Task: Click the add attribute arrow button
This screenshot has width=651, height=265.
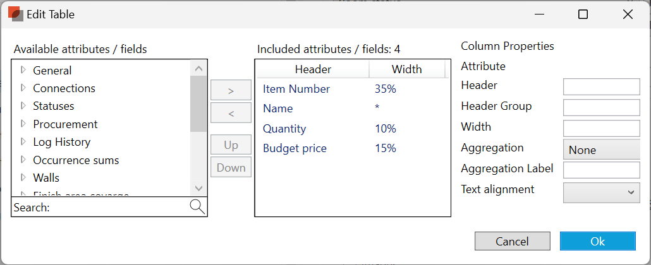Action: click(231, 90)
